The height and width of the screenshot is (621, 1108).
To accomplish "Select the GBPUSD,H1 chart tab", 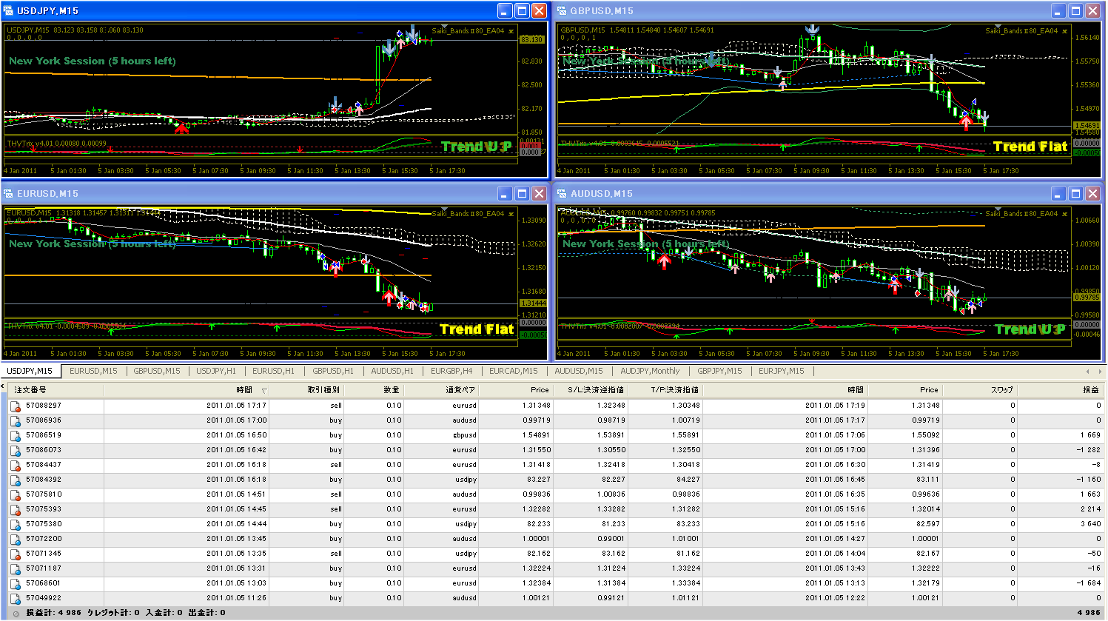I will 333,371.
